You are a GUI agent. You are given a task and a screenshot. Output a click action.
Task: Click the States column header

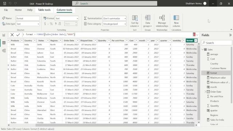41,40
